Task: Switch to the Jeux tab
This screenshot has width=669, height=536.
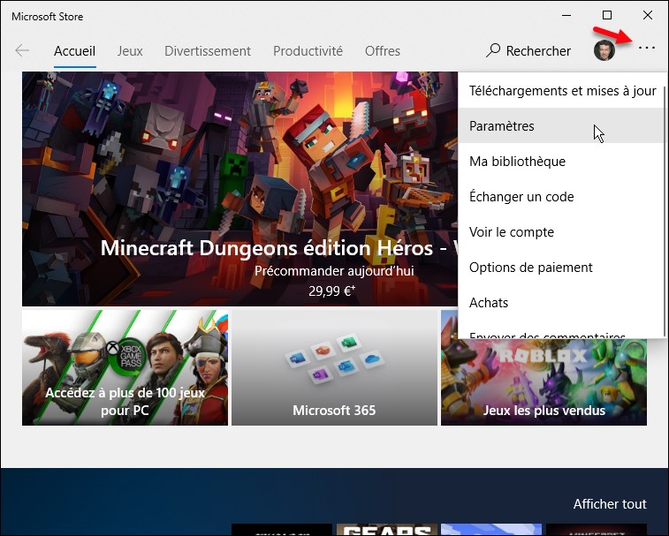Action: pos(130,51)
